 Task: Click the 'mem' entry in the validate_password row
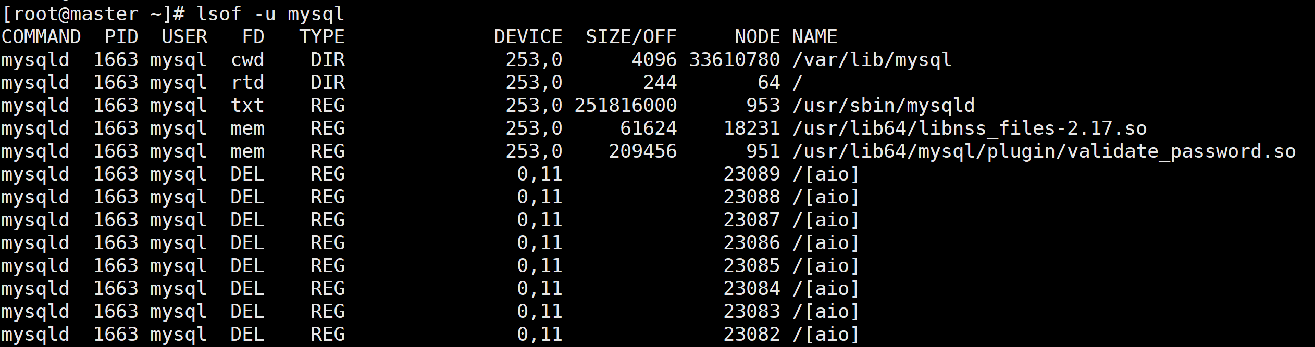[x=247, y=151]
